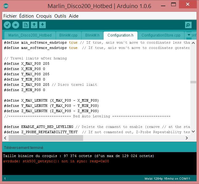Switch to the Marlin_Disco200_Hotbed tab
The image size is (199, 184).
[30, 35]
